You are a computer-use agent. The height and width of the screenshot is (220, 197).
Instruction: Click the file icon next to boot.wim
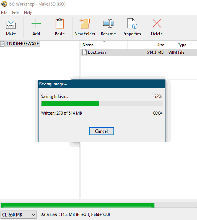(84, 52)
